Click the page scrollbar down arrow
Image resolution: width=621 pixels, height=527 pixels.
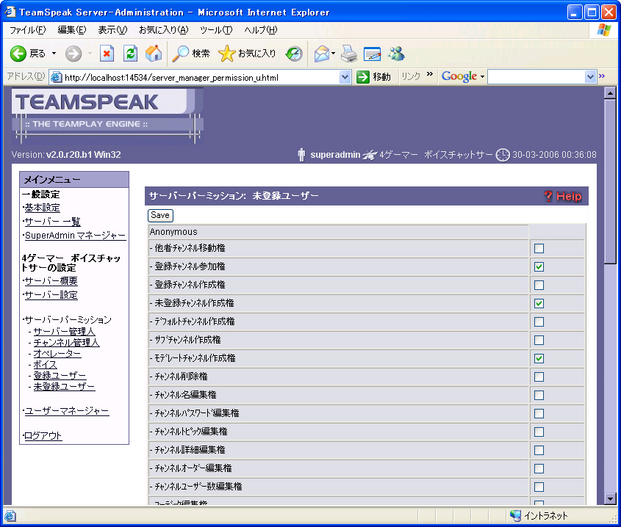[609, 498]
